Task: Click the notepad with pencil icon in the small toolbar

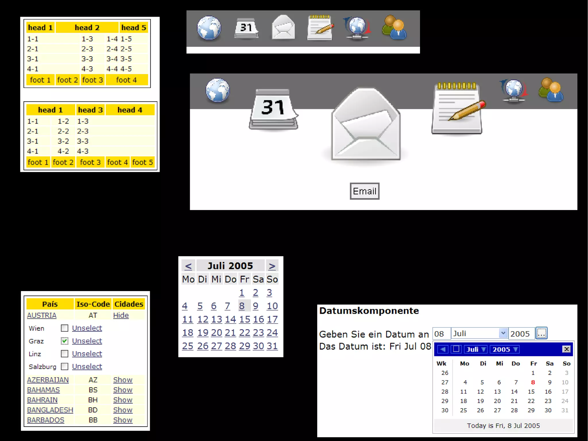Action: point(320,28)
